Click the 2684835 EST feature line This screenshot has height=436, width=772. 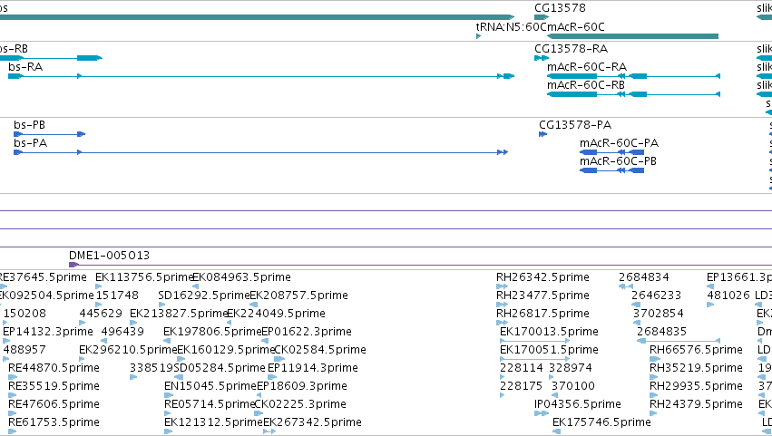coord(679,341)
